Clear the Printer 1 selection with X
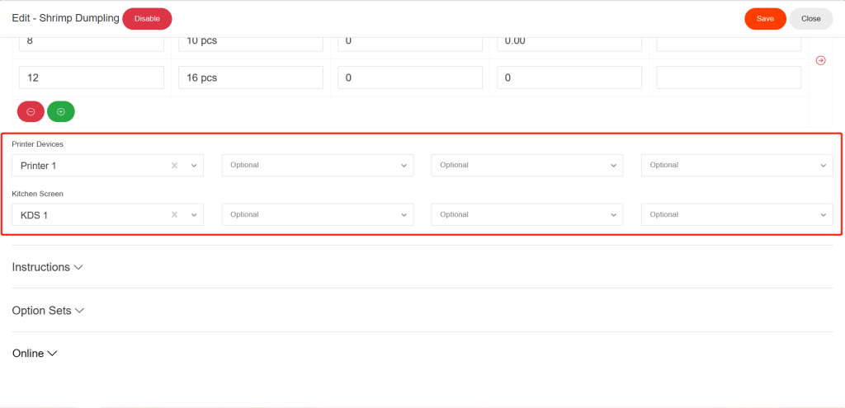The height and width of the screenshot is (408, 845). [x=175, y=166]
